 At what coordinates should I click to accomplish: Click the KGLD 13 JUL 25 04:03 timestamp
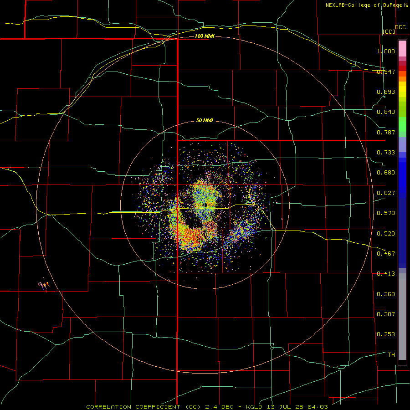point(287,407)
